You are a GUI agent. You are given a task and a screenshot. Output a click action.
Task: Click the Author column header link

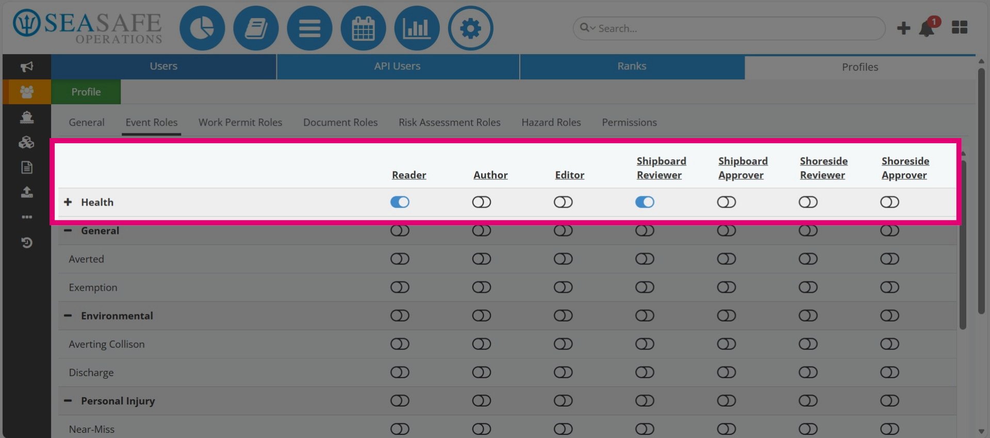tap(490, 175)
